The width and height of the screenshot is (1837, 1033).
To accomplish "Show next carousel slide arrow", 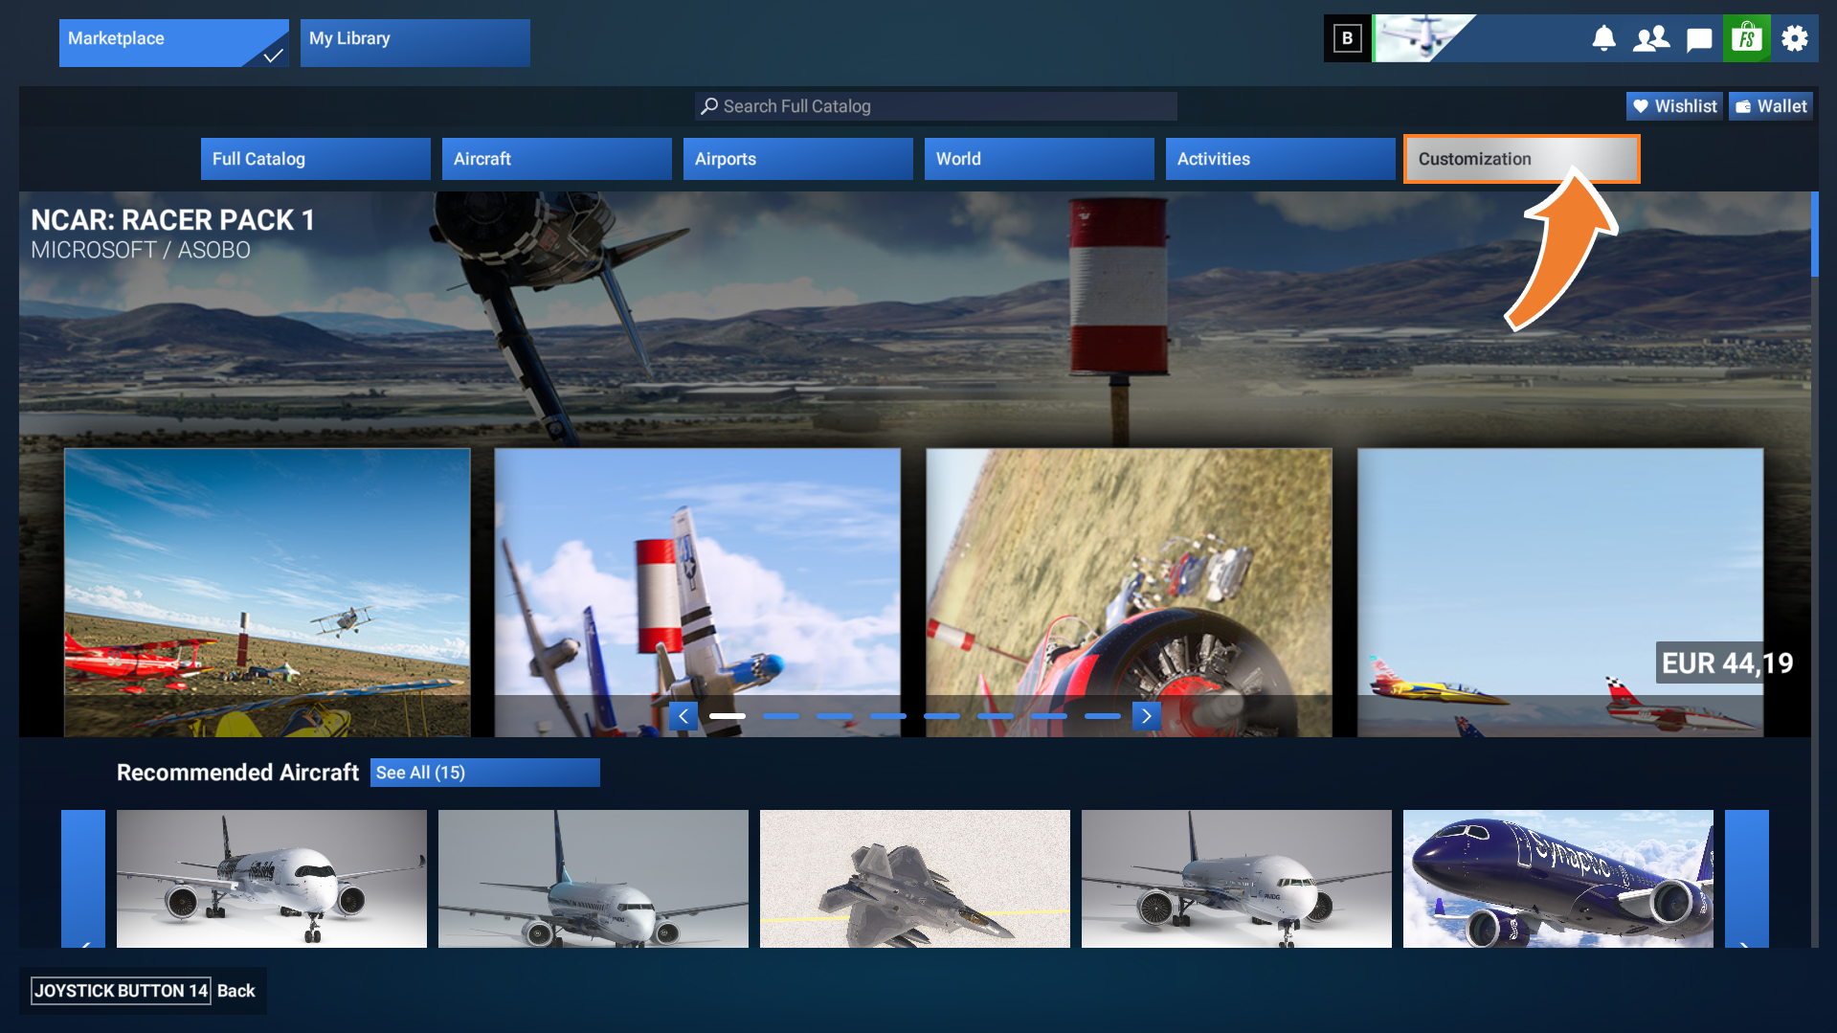I will (x=1147, y=716).
